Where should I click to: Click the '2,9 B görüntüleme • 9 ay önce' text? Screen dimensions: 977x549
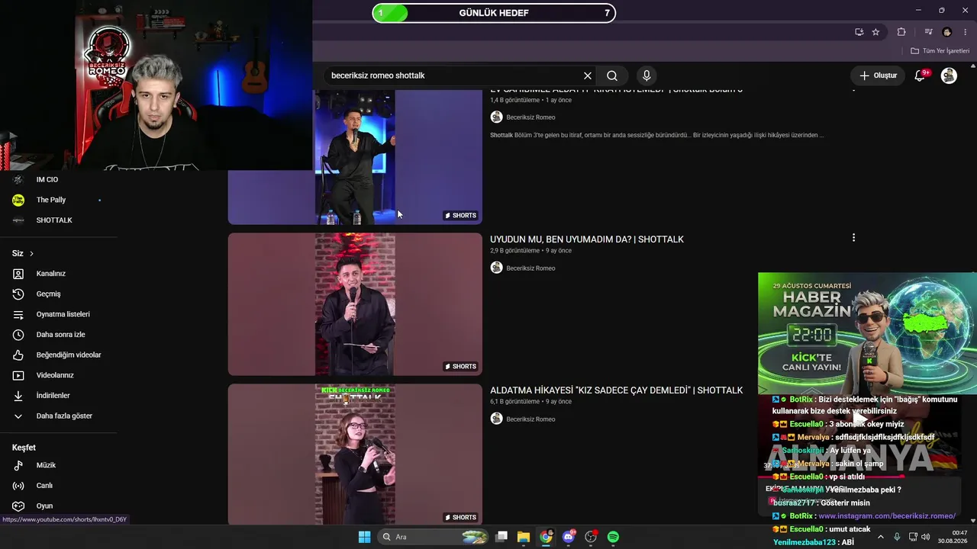(x=530, y=251)
